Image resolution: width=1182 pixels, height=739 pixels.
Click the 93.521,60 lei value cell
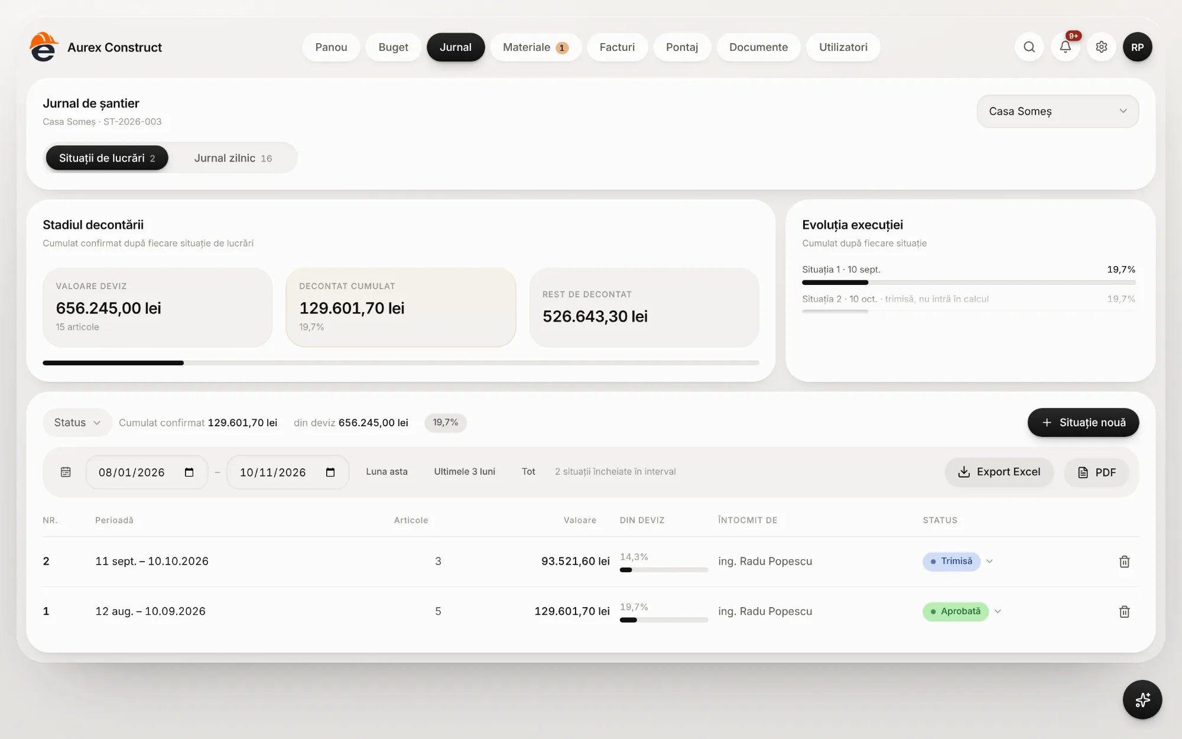[575, 561]
